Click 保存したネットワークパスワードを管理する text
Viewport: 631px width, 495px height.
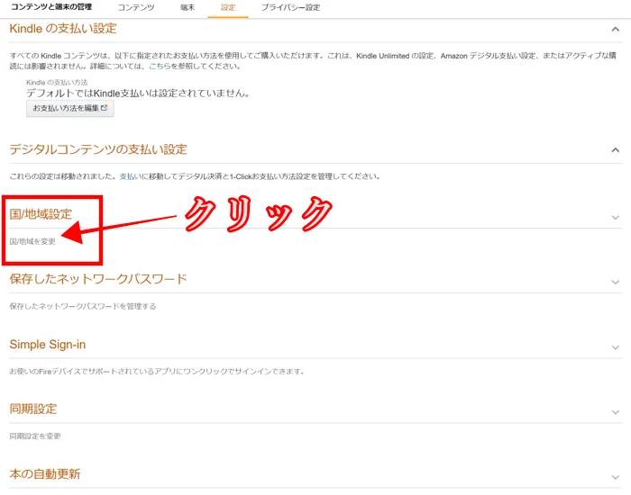[83, 307]
